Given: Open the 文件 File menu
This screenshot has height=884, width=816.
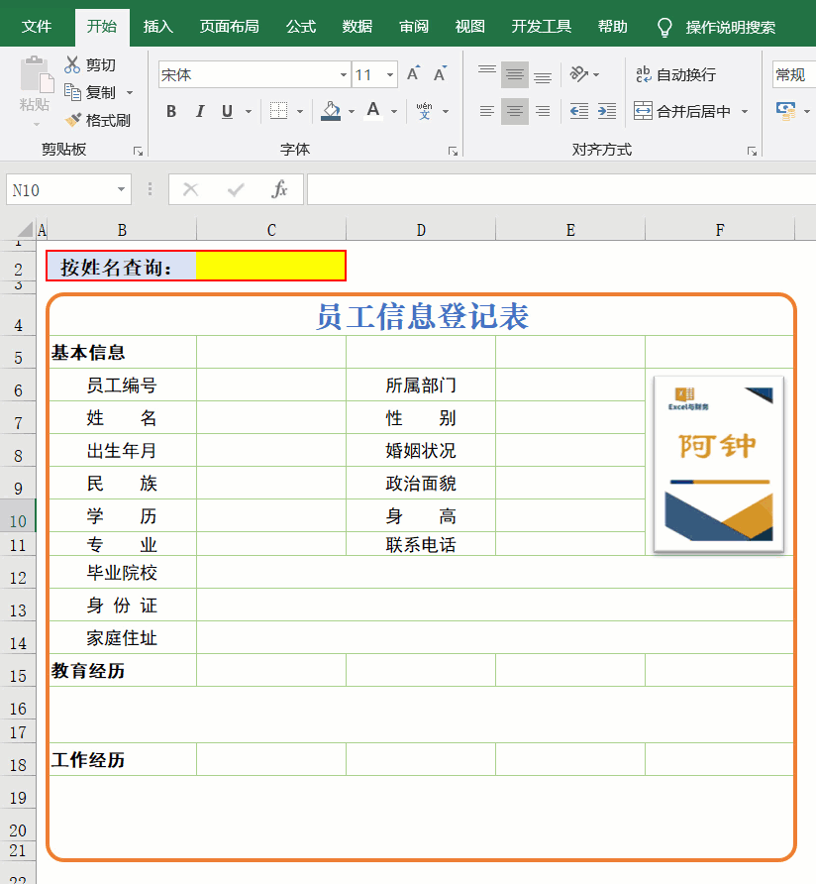Looking at the screenshot, I should point(37,27).
